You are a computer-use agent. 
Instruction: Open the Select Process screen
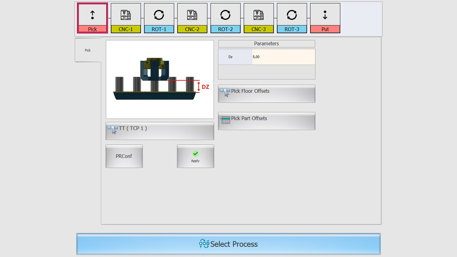point(228,244)
